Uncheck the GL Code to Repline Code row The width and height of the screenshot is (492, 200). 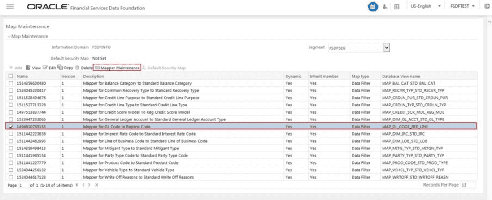tap(11, 127)
